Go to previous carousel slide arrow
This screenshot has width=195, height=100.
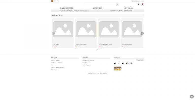pyautogui.click(x=53, y=33)
